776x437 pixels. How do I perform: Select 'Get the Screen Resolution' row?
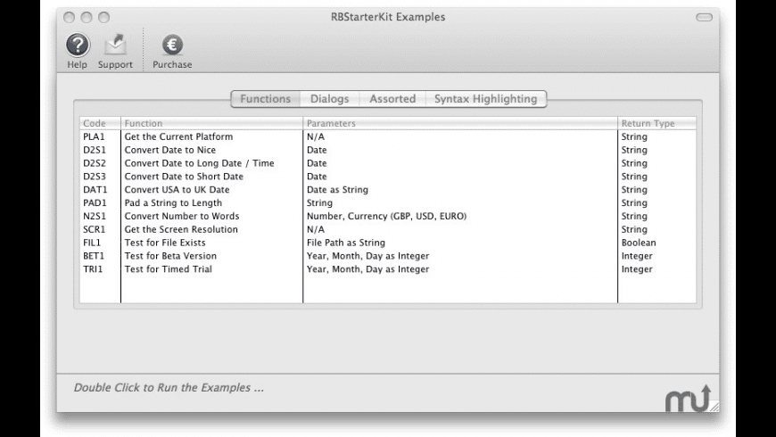point(388,229)
